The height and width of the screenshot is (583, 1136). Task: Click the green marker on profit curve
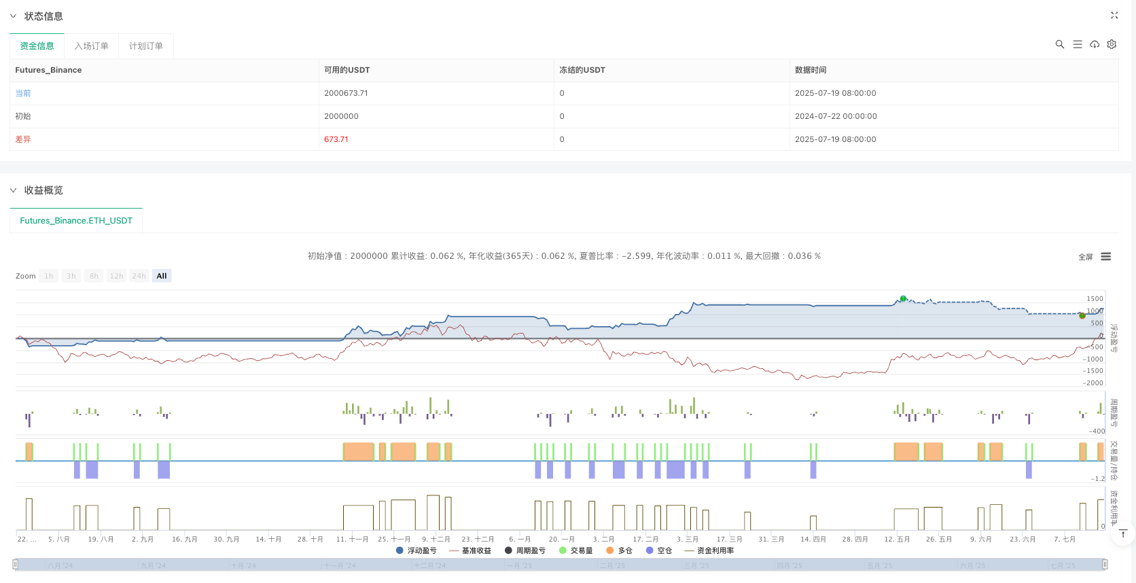click(x=903, y=298)
